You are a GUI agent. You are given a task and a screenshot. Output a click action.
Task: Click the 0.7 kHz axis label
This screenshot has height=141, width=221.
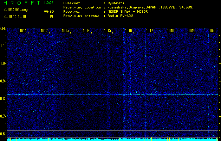click(3, 116)
